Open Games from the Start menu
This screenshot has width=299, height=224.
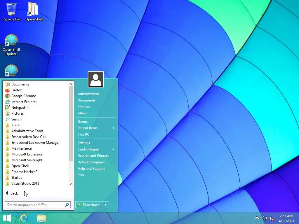tap(83, 122)
